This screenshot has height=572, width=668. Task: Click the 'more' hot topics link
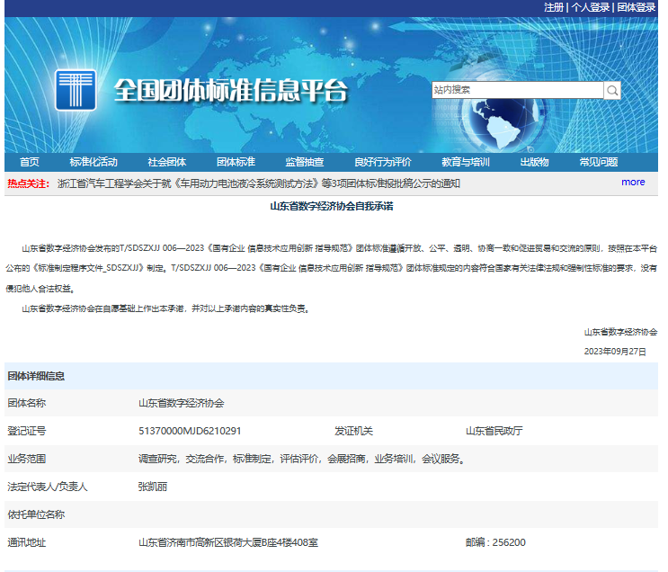(x=633, y=182)
